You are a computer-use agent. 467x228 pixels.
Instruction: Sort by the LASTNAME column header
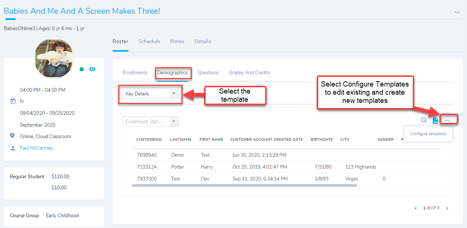point(181,140)
